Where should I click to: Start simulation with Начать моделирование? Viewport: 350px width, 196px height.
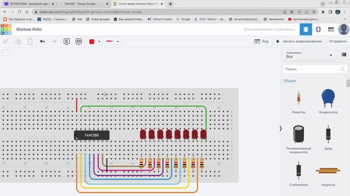[x=299, y=41]
